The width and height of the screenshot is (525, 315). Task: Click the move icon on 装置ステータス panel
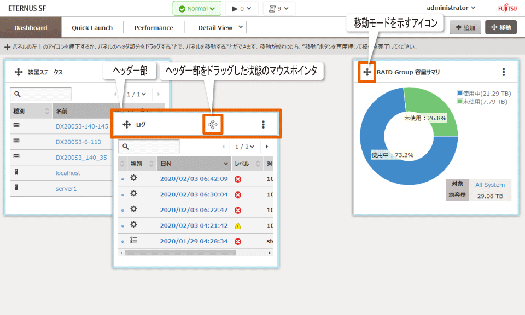pos(19,72)
